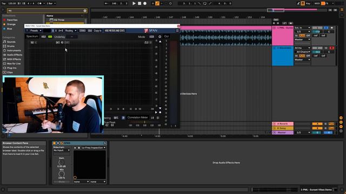The width and height of the screenshot is (346, 194).
Task: Open MIDI Effects category in browser
Action: [14, 59]
